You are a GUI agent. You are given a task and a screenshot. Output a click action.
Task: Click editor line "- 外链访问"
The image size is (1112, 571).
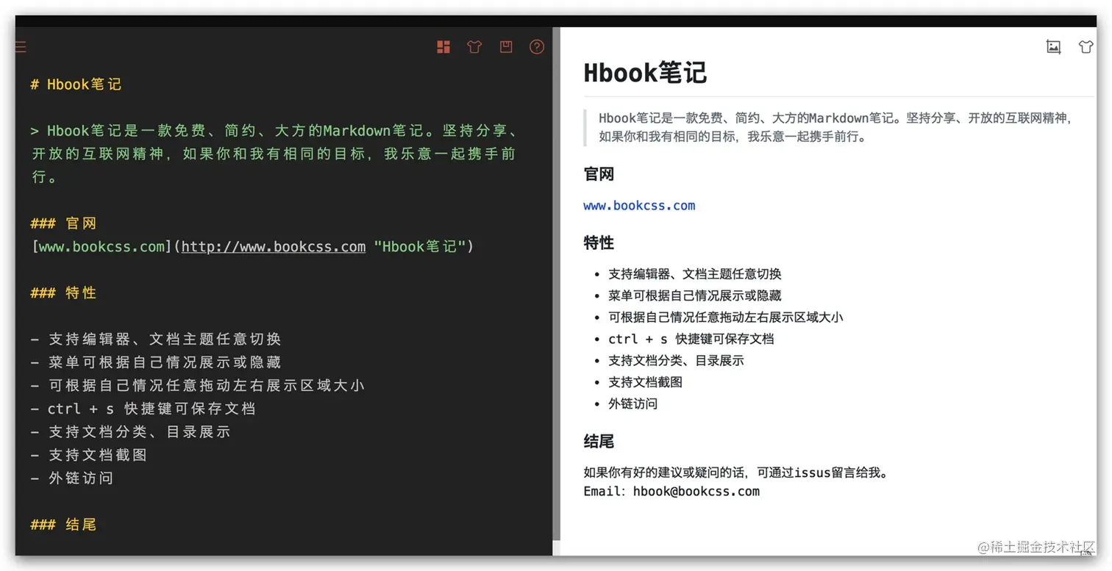click(72, 478)
